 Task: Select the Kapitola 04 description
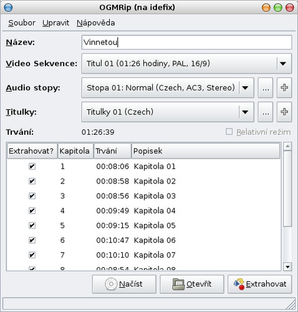(x=155, y=211)
